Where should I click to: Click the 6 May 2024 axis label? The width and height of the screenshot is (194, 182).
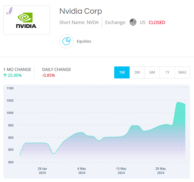[82, 171]
